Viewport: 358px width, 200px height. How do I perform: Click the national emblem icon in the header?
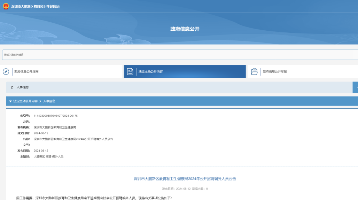coord(6,6)
